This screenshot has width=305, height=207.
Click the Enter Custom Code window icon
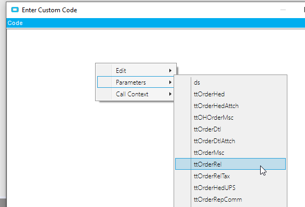click(15, 10)
